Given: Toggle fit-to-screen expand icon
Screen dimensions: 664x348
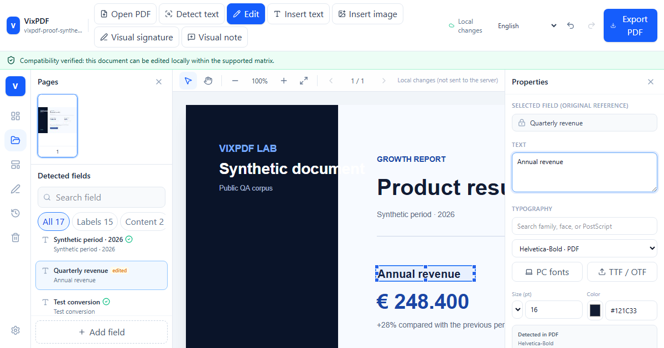Looking at the screenshot, I should [x=304, y=81].
